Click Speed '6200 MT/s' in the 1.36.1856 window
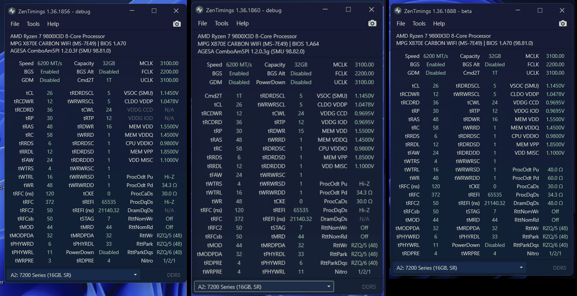This screenshot has width=577, height=296. (x=50, y=63)
